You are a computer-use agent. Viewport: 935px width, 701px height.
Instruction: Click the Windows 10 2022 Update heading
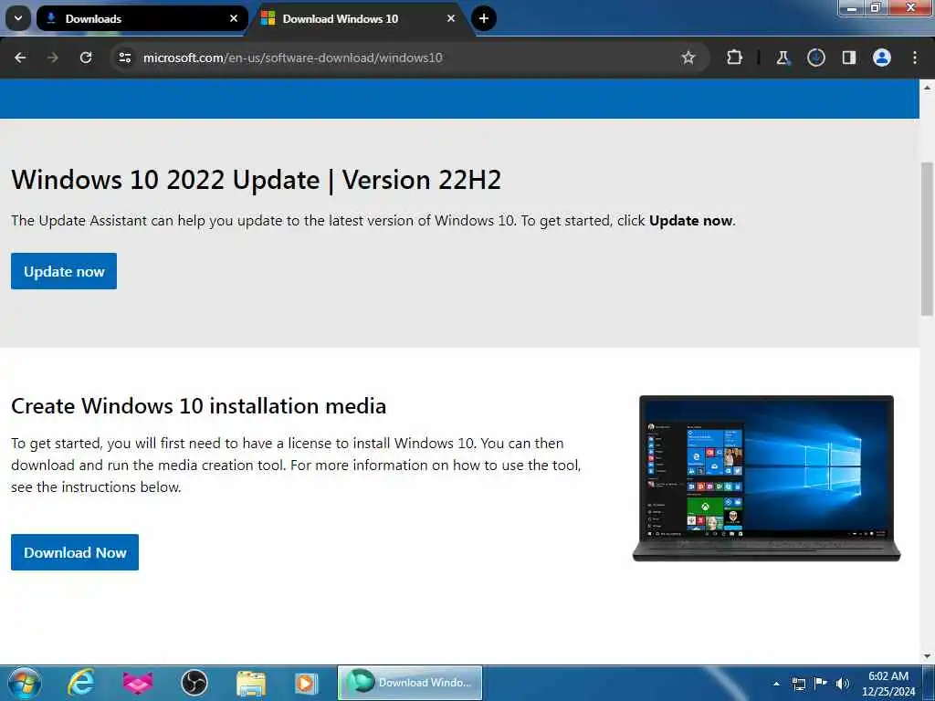pyautogui.click(x=257, y=180)
